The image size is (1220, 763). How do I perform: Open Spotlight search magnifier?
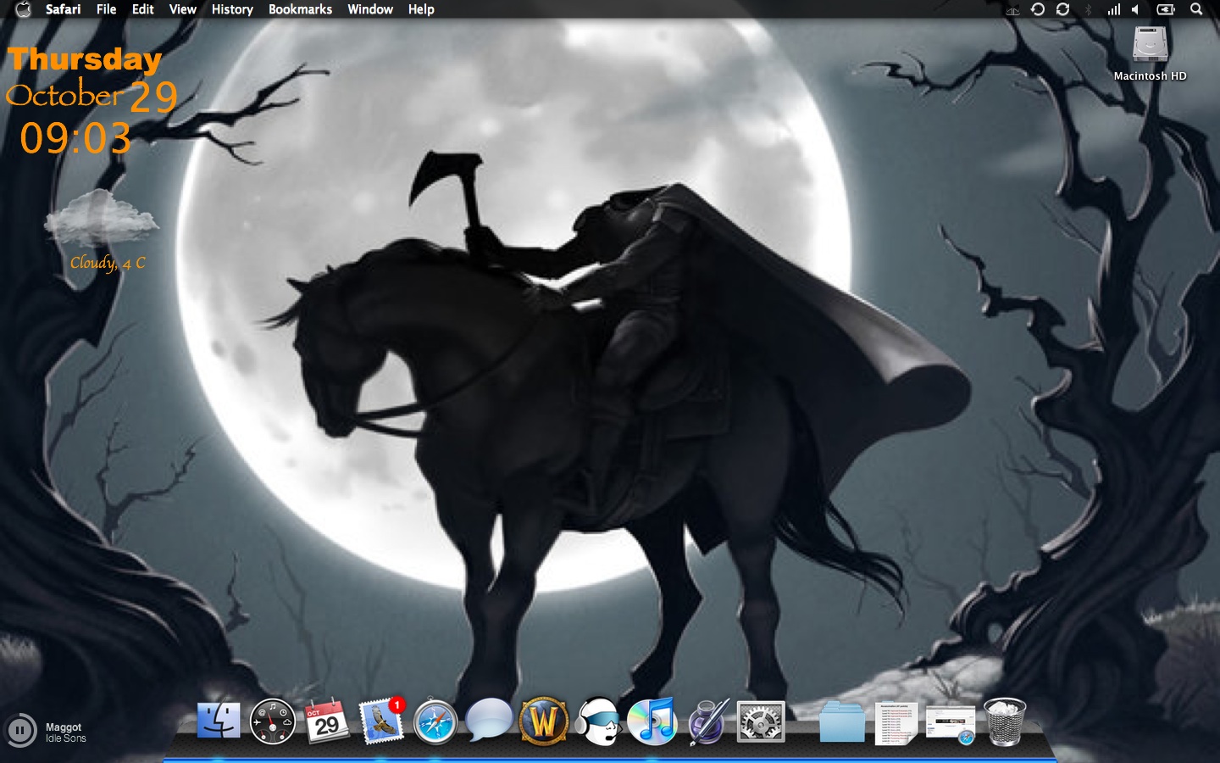[1196, 9]
